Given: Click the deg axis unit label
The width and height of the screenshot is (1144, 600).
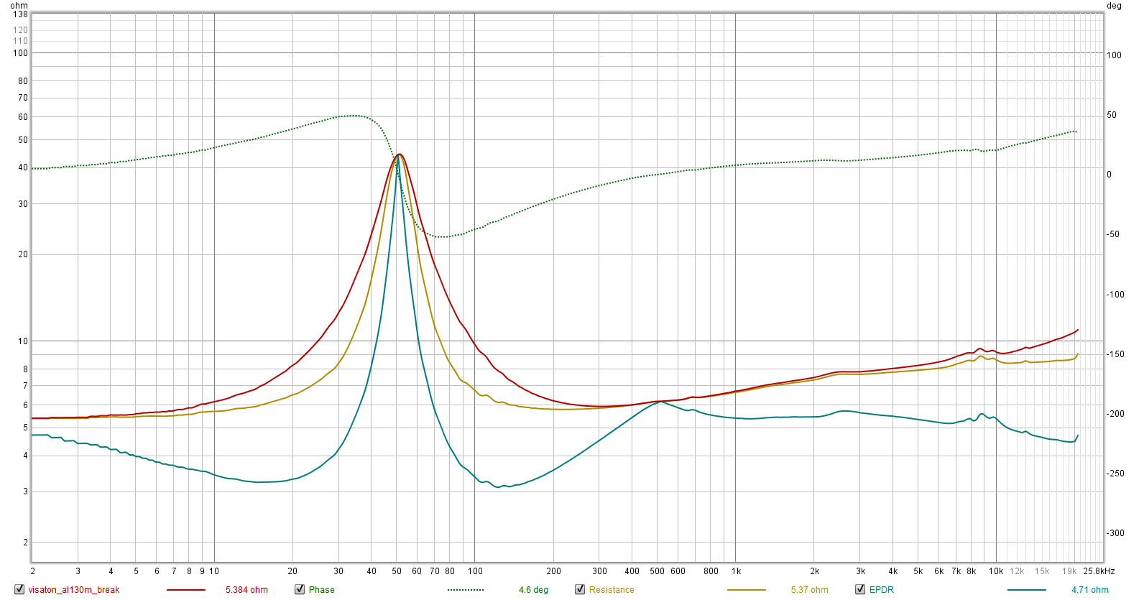Looking at the screenshot, I should (1114, 6).
